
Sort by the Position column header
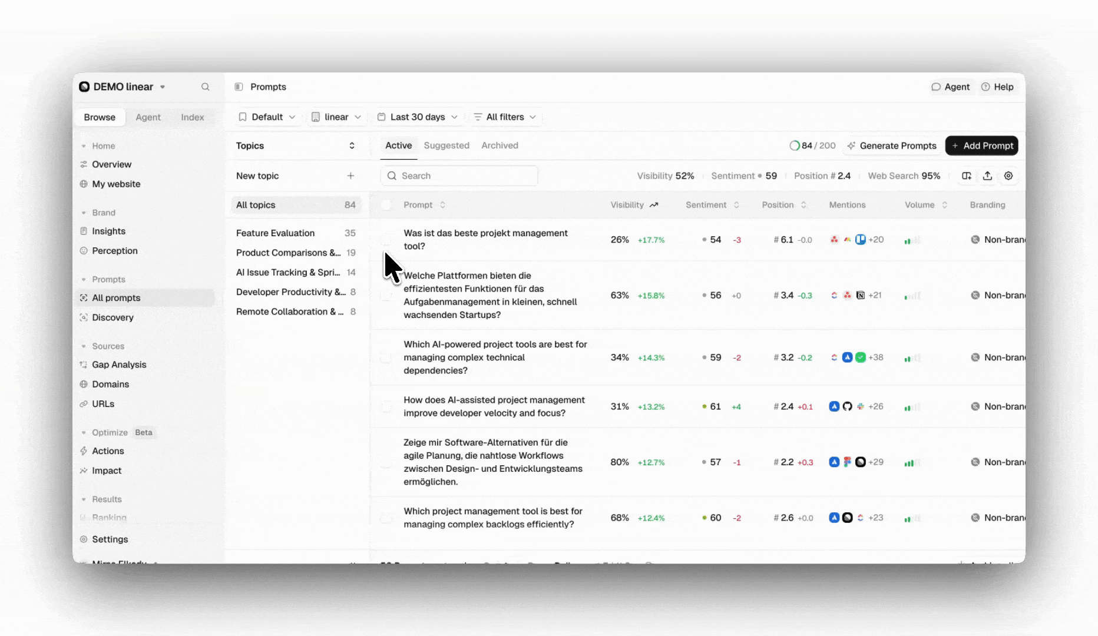[x=784, y=205]
